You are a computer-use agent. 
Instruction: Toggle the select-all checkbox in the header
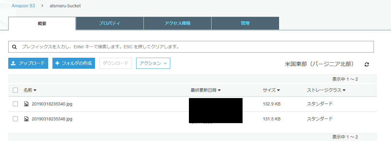point(15,90)
